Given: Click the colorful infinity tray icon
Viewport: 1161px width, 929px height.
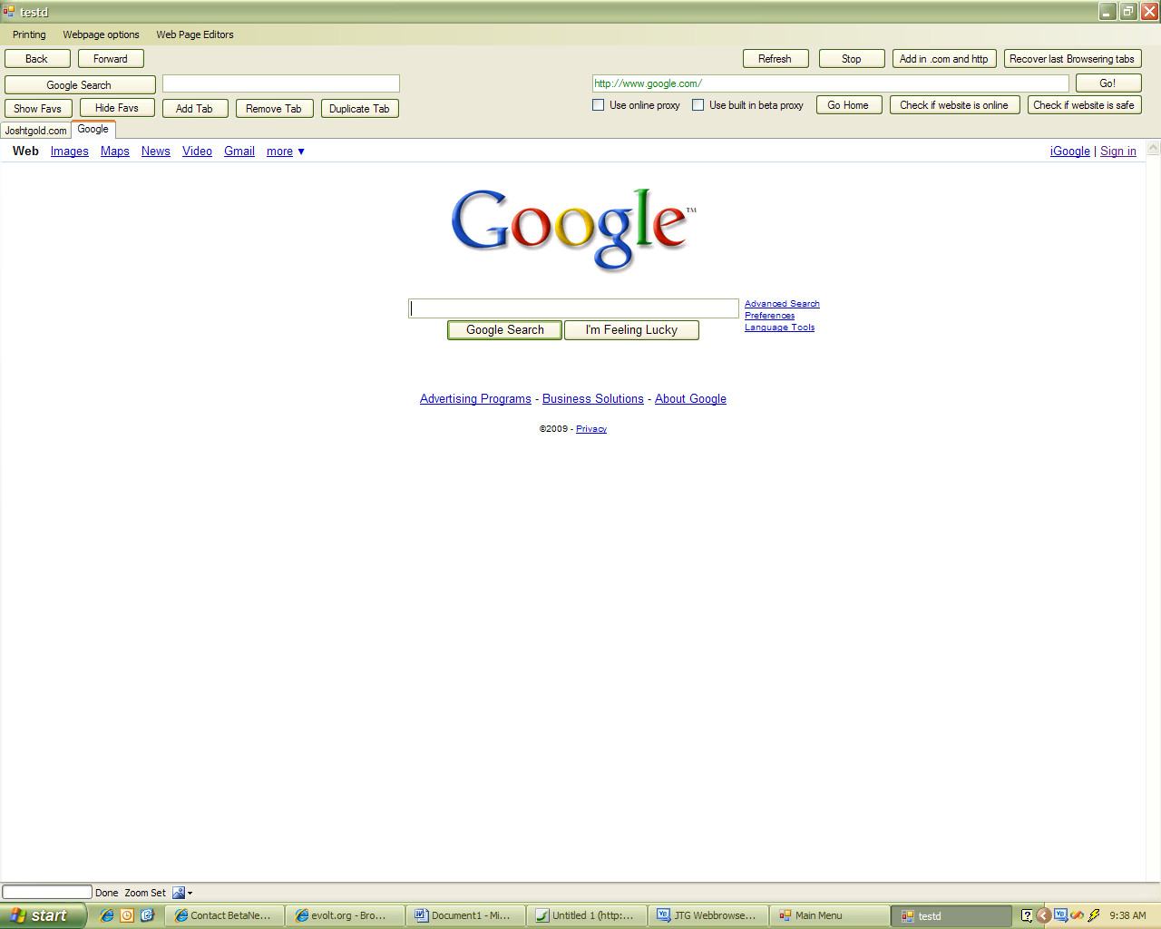Looking at the screenshot, I should tap(1078, 915).
